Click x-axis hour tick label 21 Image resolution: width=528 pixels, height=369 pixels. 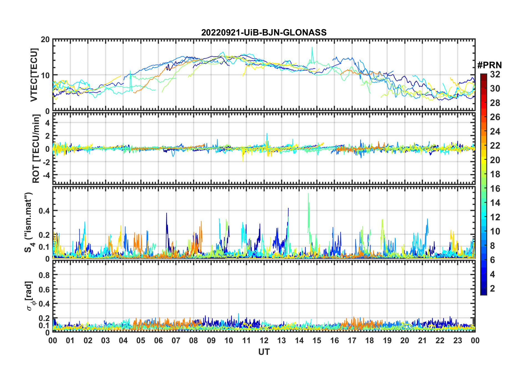(x=422, y=340)
